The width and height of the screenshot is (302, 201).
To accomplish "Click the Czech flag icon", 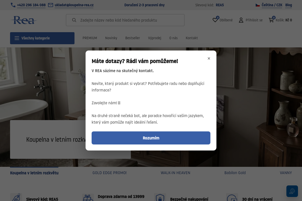I will click(x=258, y=5).
